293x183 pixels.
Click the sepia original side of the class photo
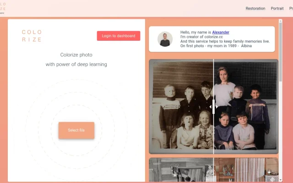point(181,107)
